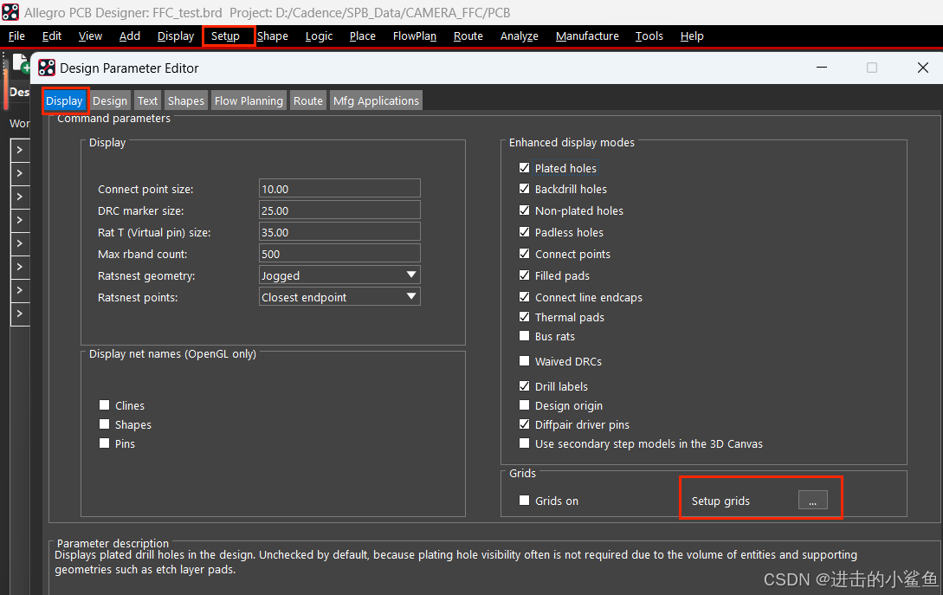The image size is (943, 595).
Task: Click the Allegro PCB Designer title icon
Action: tap(11, 12)
